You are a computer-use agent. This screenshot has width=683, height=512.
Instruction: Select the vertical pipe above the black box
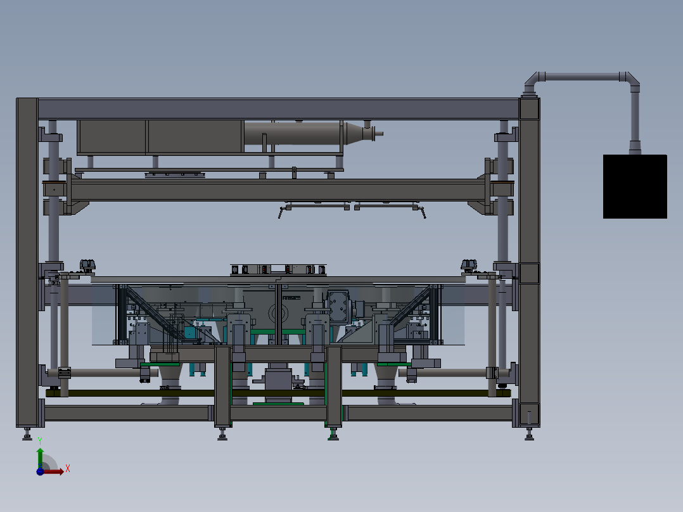pos(635,115)
